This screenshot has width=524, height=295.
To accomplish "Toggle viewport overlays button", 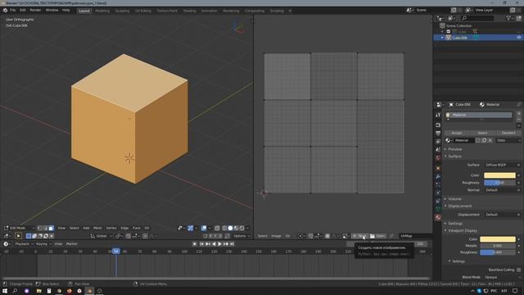I will coord(204,228).
